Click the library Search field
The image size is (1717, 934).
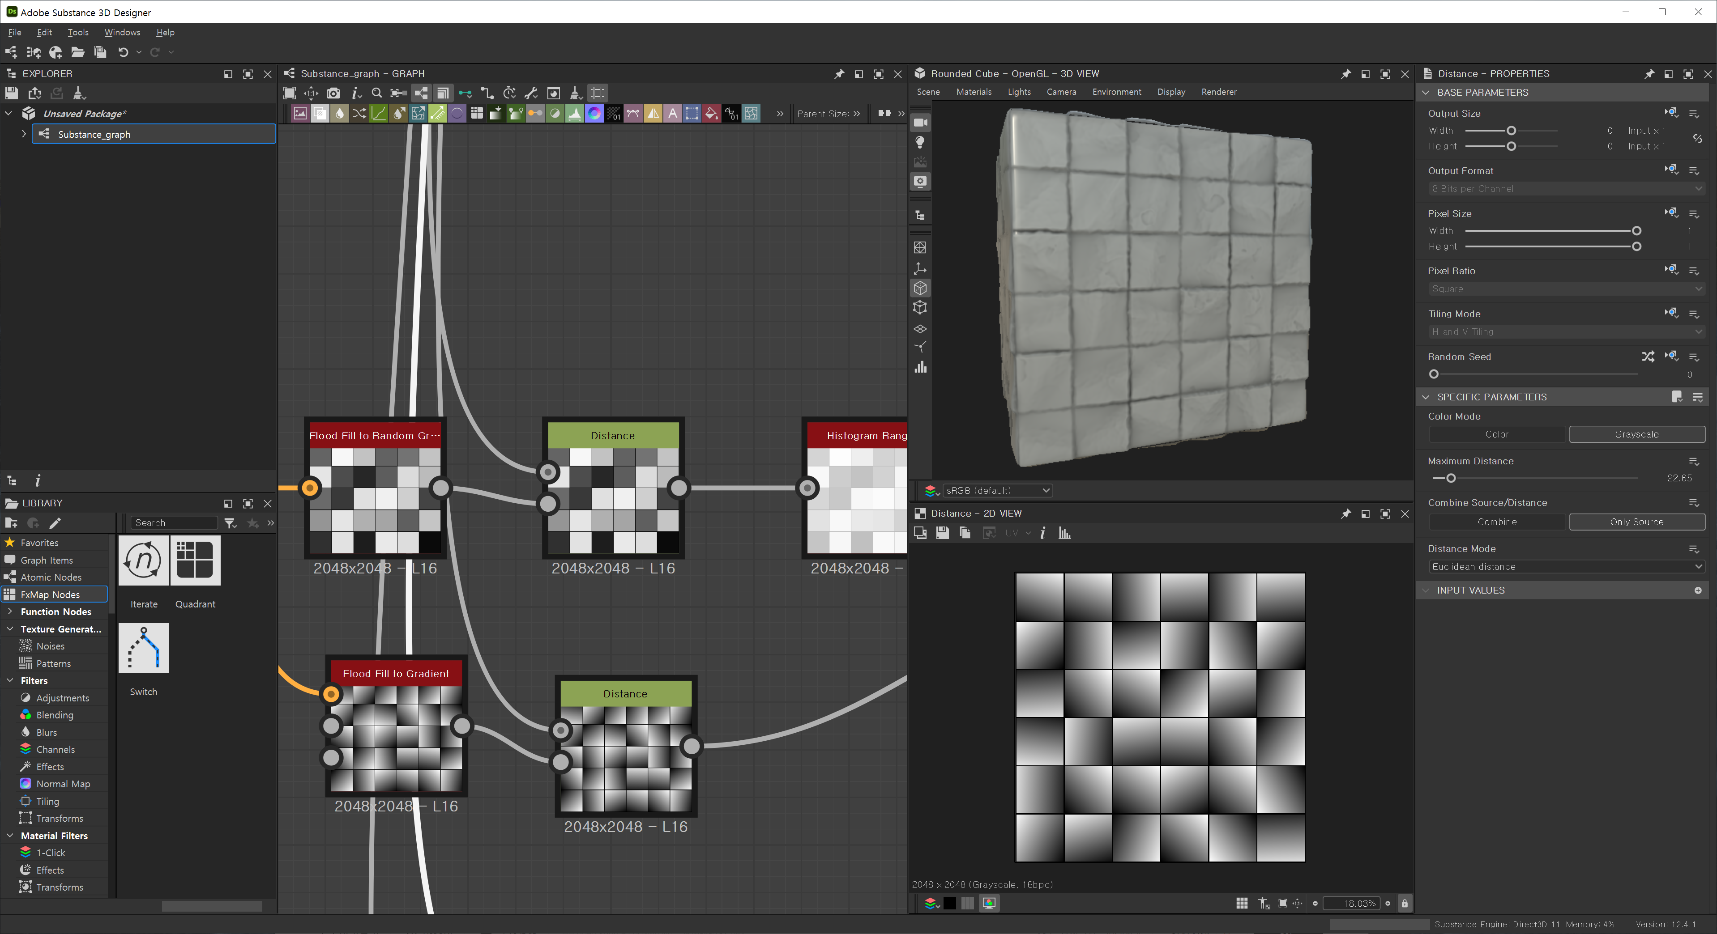pos(174,523)
